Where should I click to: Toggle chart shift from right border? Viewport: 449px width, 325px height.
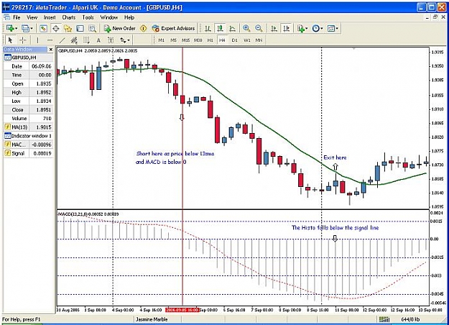tap(286, 28)
